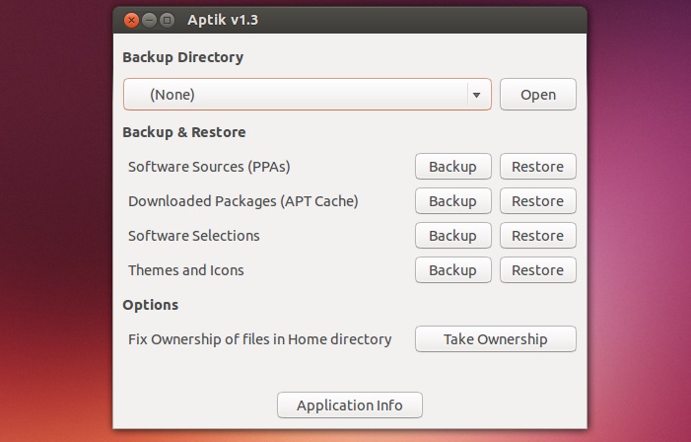Minimize the Aptik window
Viewport: 691px width, 442px height.
coord(150,20)
